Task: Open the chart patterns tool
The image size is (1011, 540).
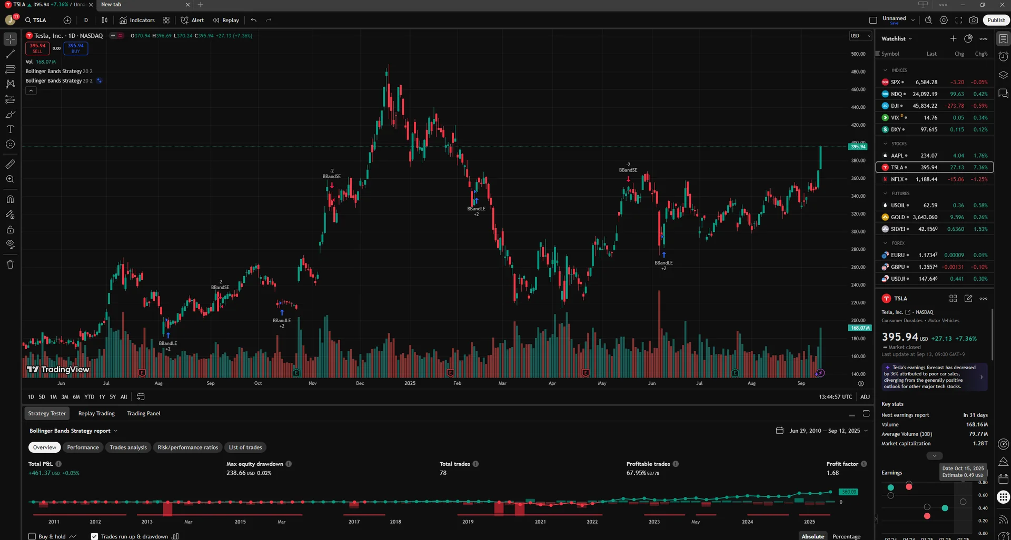Action: pos(10,84)
